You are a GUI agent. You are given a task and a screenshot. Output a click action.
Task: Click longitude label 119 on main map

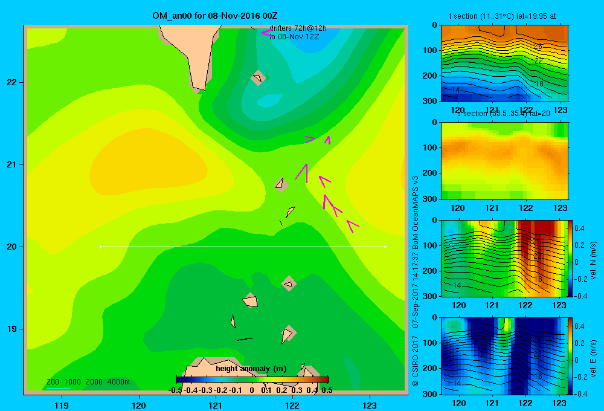tap(62, 405)
